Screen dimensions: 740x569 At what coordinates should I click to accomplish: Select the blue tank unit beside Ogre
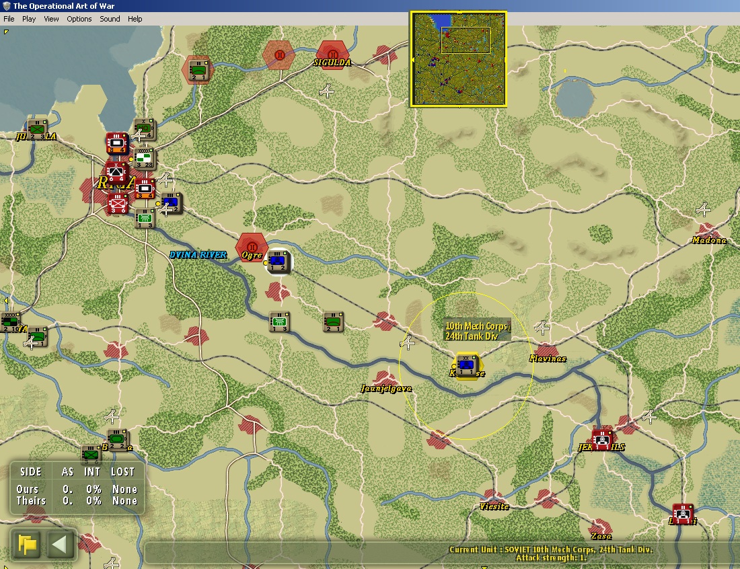(x=279, y=262)
